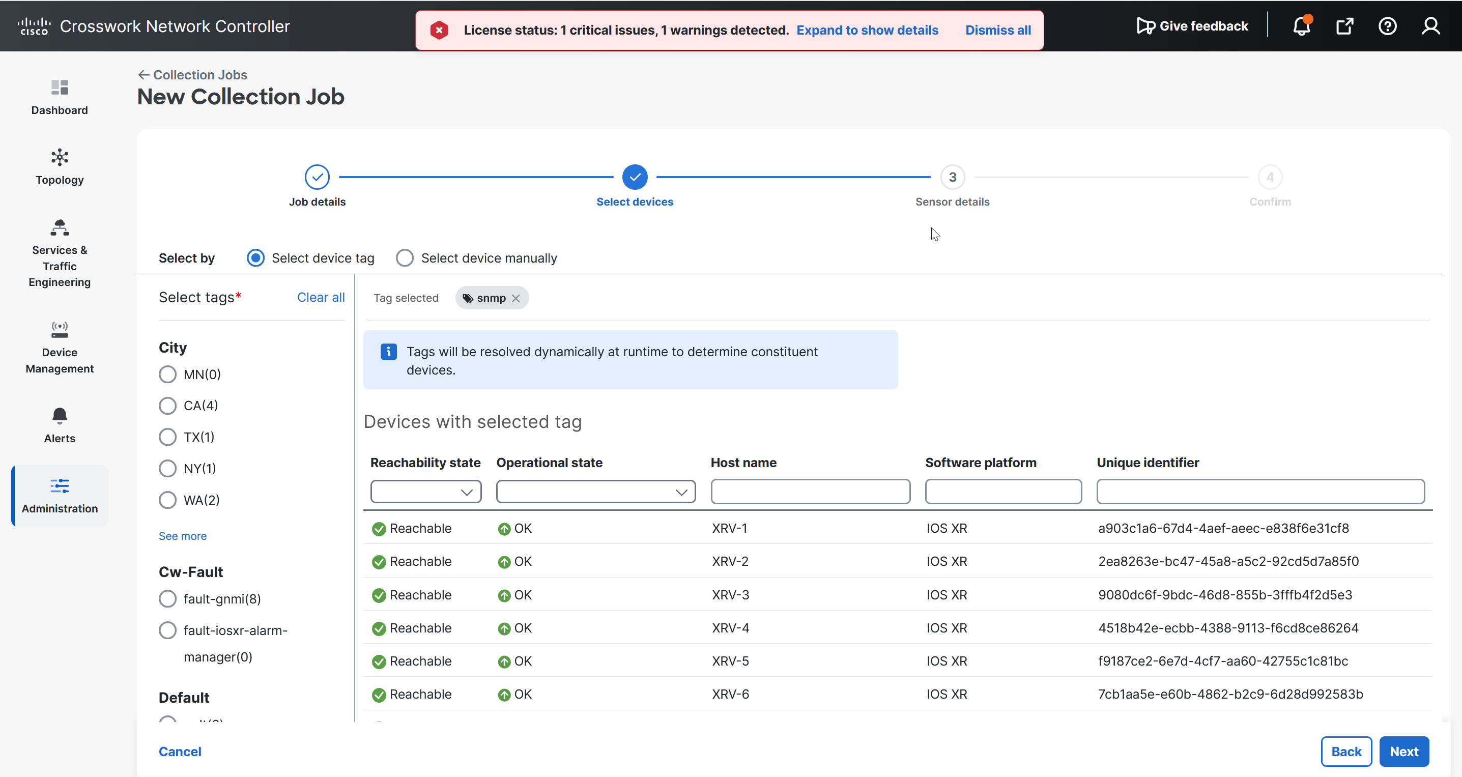Expand City tags with See more

click(x=182, y=536)
